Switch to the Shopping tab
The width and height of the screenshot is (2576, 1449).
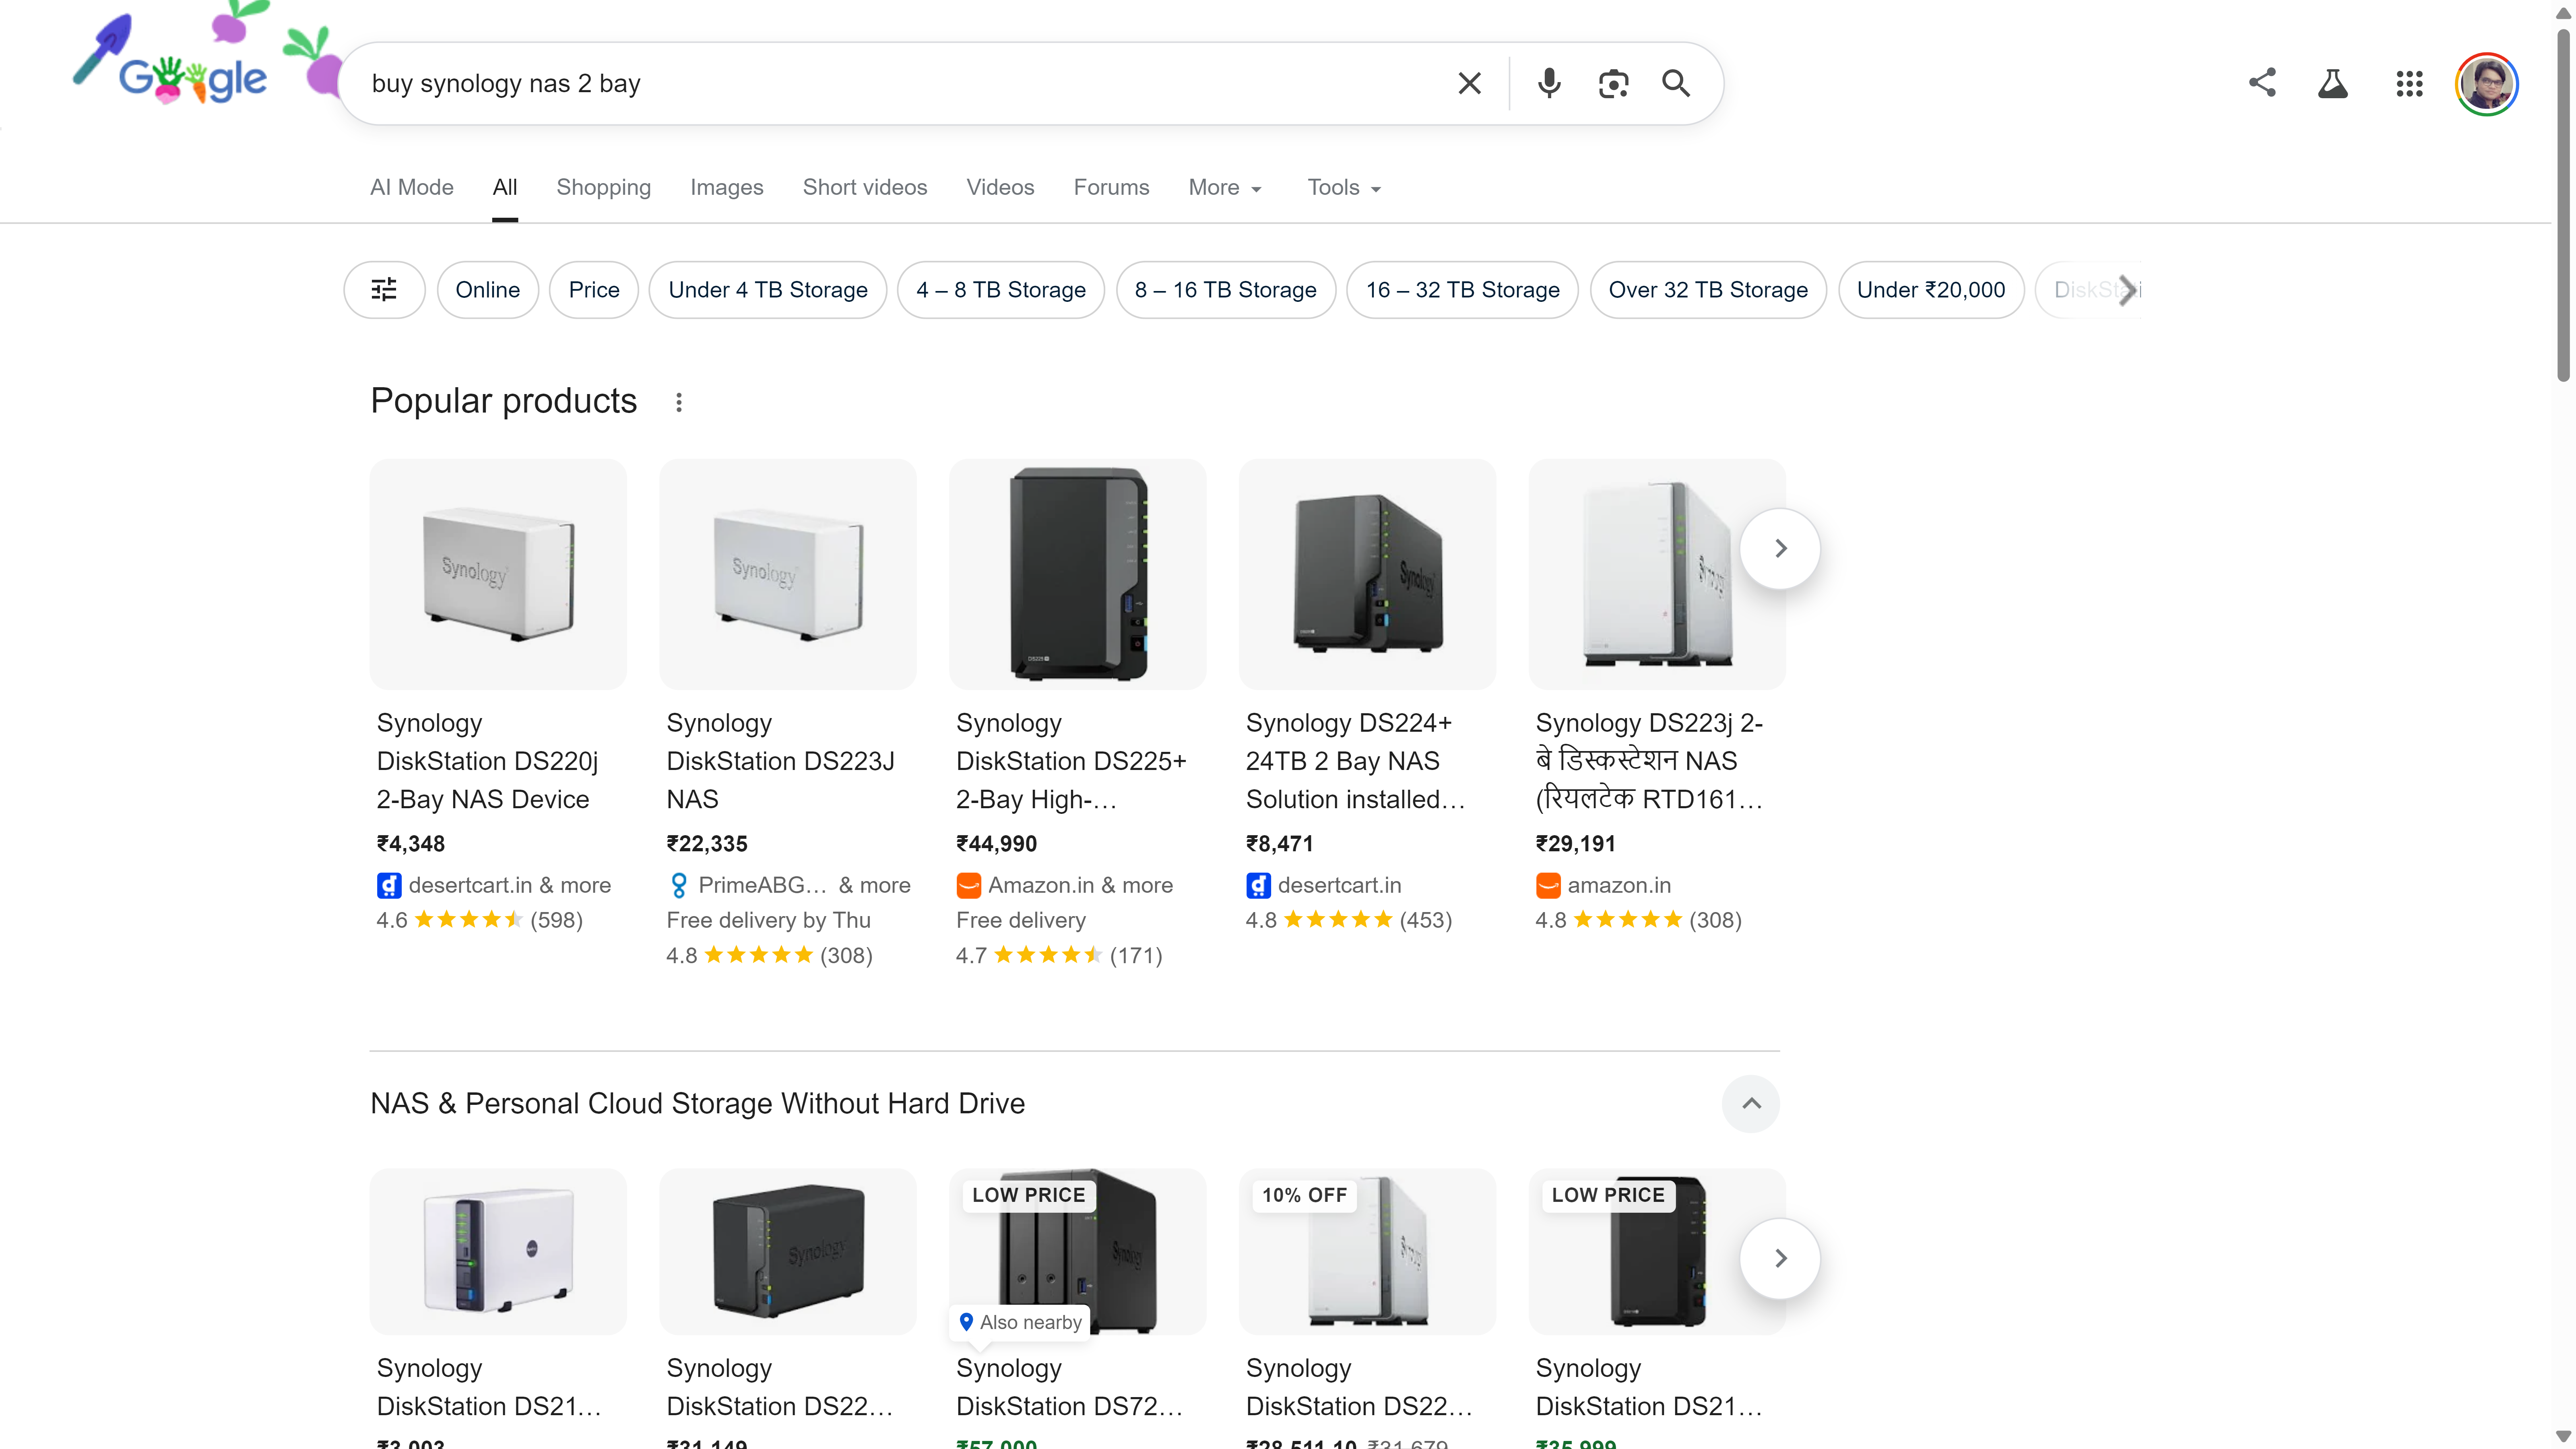tap(603, 188)
